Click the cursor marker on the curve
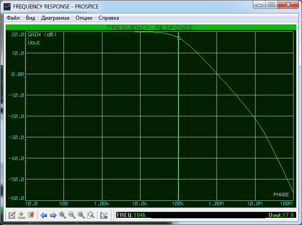302x225 pixels. click(179, 38)
